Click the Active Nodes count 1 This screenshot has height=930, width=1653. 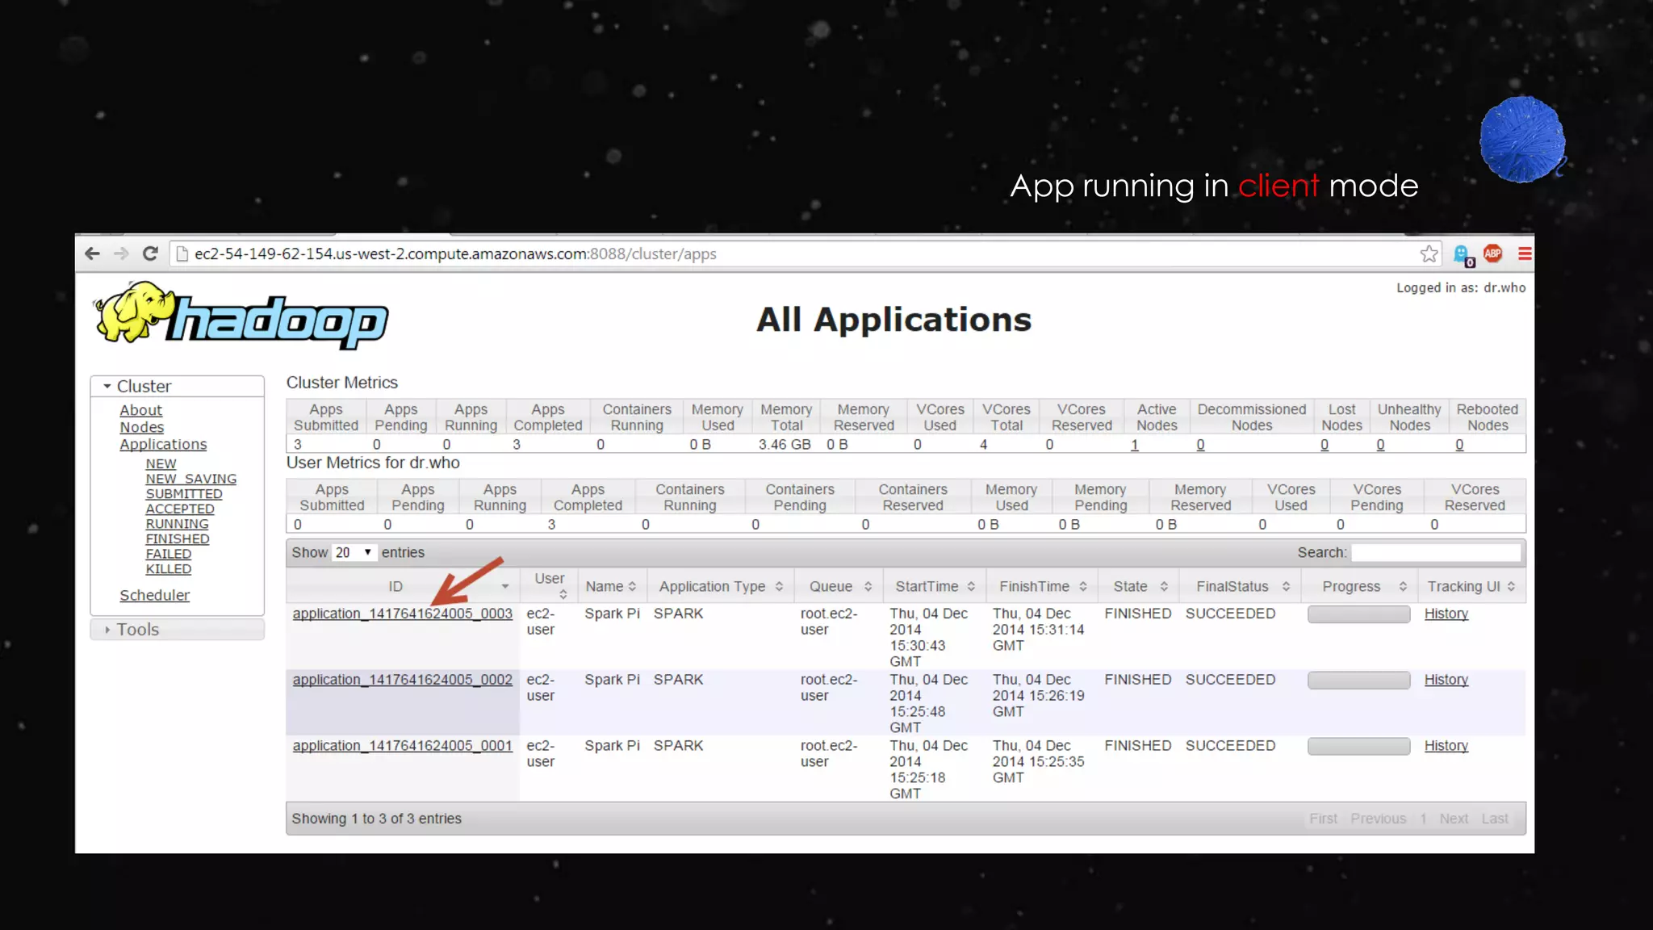[1134, 445]
